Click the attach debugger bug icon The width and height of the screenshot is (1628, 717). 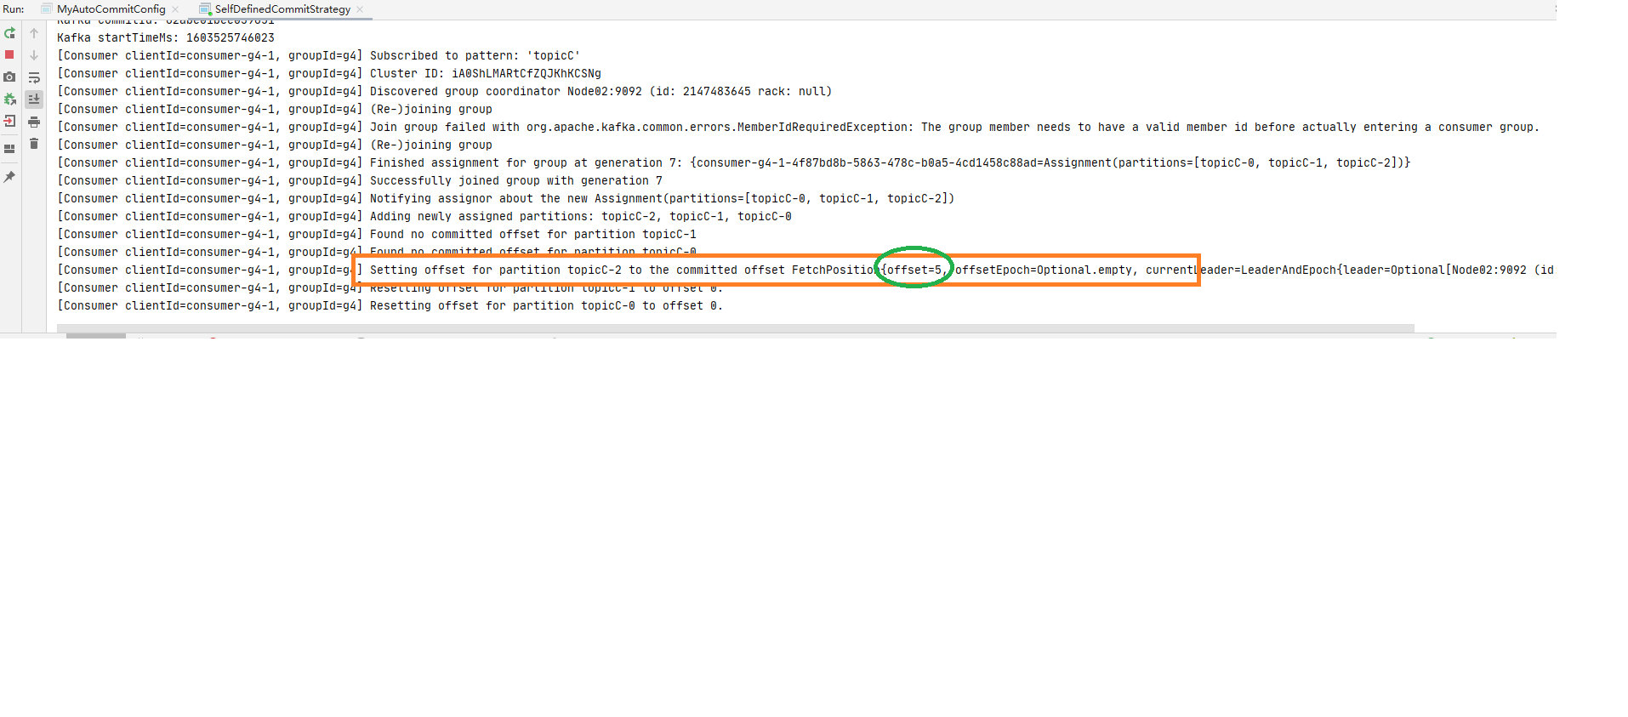tap(10, 99)
